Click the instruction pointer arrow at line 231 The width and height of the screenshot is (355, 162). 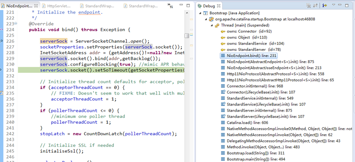coord(1,70)
